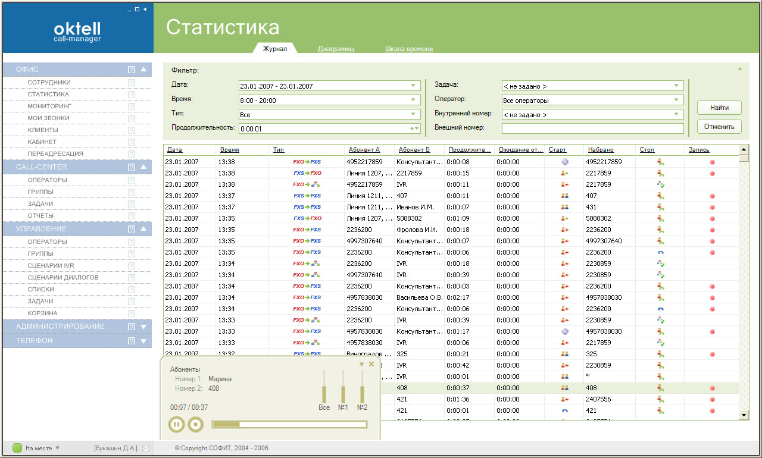The width and height of the screenshot is (762, 458).
Task: Open help icon next to МОНИТОРИНГ
Action: (132, 106)
